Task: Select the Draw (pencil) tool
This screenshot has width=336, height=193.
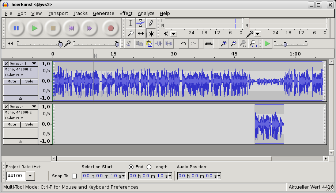Action: [151, 23]
